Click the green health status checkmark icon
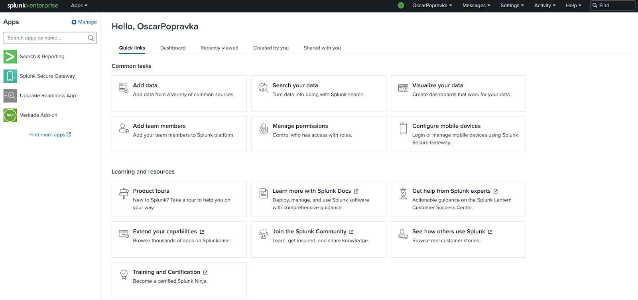This screenshot has height=300, width=638. point(401,6)
